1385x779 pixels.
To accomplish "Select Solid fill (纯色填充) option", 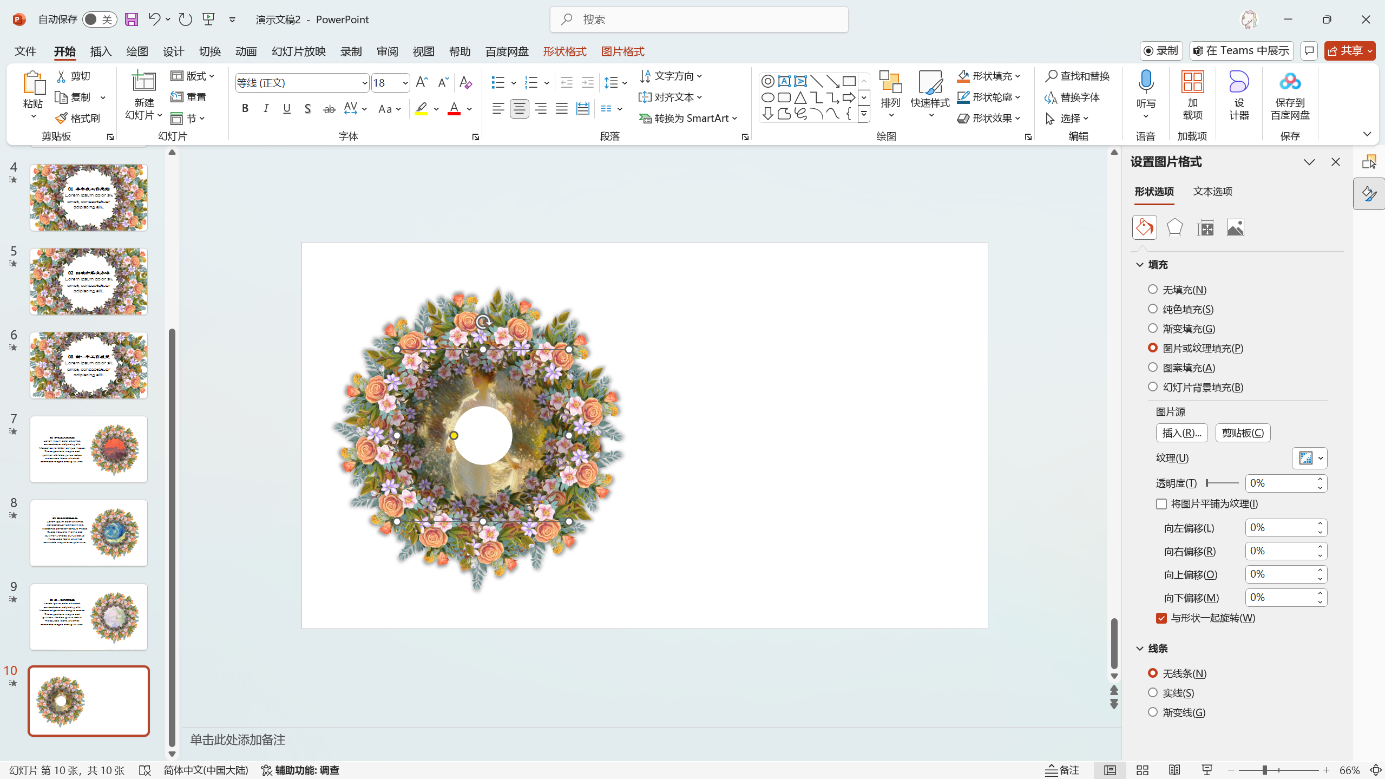I will point(1153,309).
